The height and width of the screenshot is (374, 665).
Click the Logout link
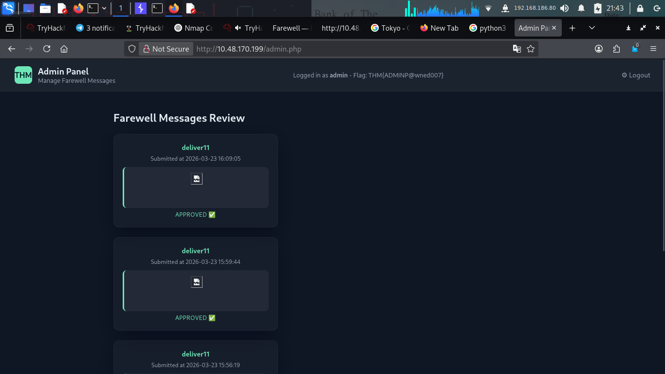636,75
